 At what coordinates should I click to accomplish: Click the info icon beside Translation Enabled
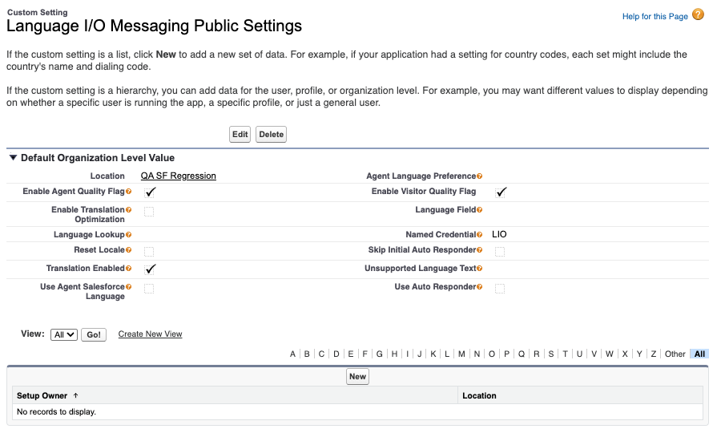pyautogui.click(x=129, y=269)
